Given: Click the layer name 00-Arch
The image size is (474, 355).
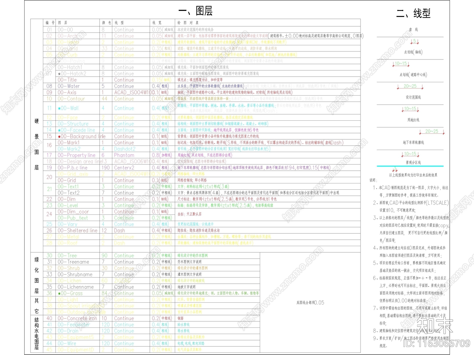Looking at the screenshot, I should (67, 36).
